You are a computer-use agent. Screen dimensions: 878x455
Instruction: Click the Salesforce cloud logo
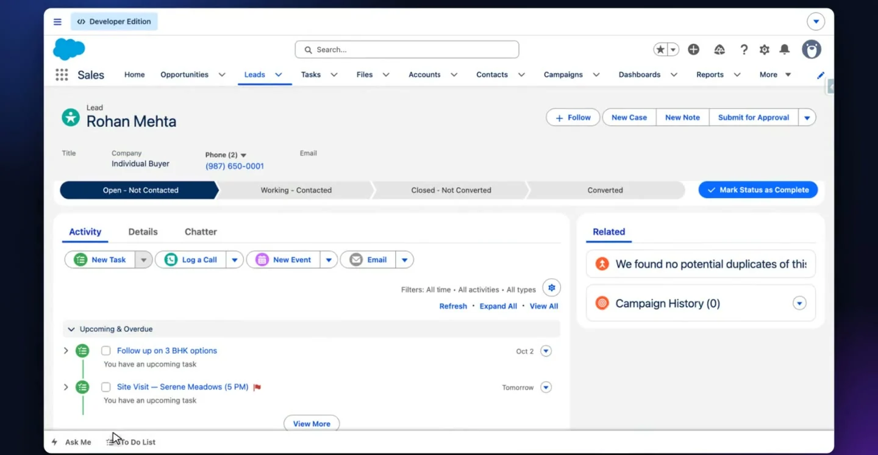[x=69, y=49]
